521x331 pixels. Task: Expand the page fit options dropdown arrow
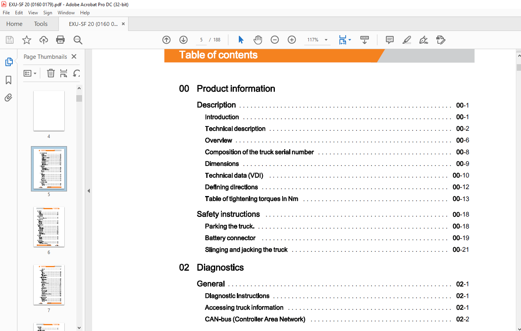pos(350,40)
